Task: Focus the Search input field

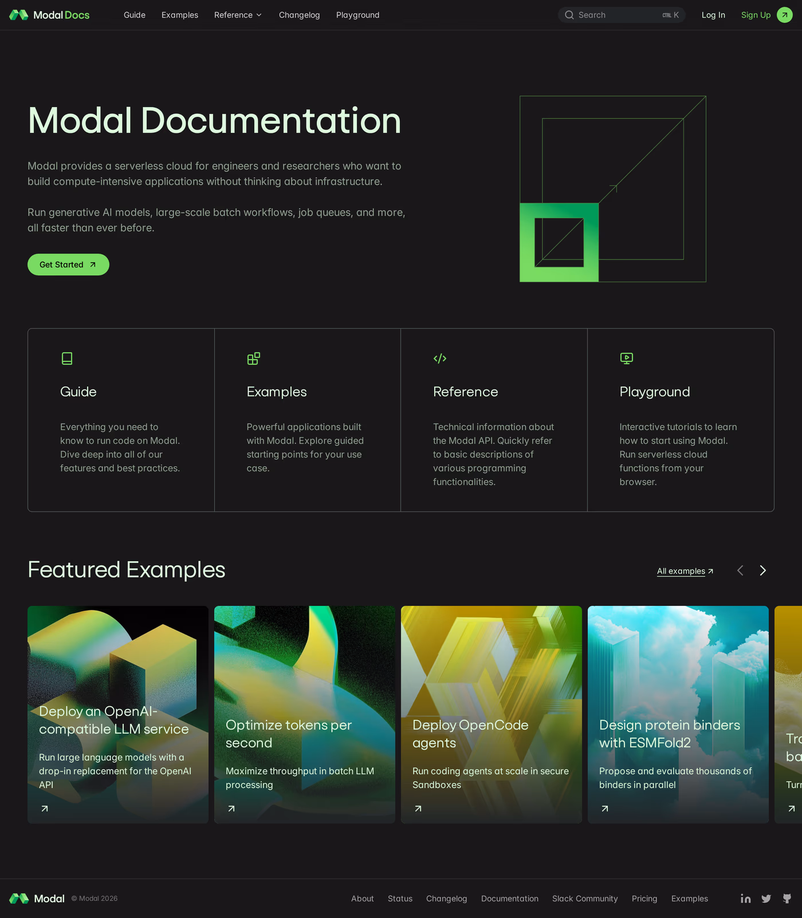Action: point(622,15)
